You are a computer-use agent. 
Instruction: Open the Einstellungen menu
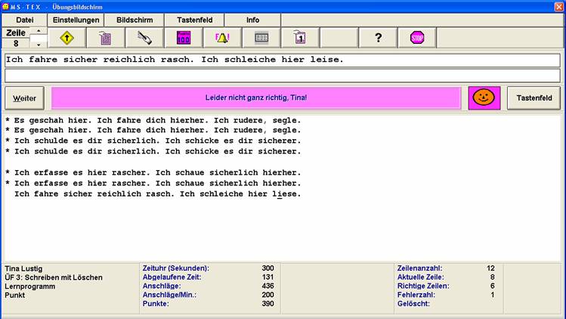coord(76,20)
